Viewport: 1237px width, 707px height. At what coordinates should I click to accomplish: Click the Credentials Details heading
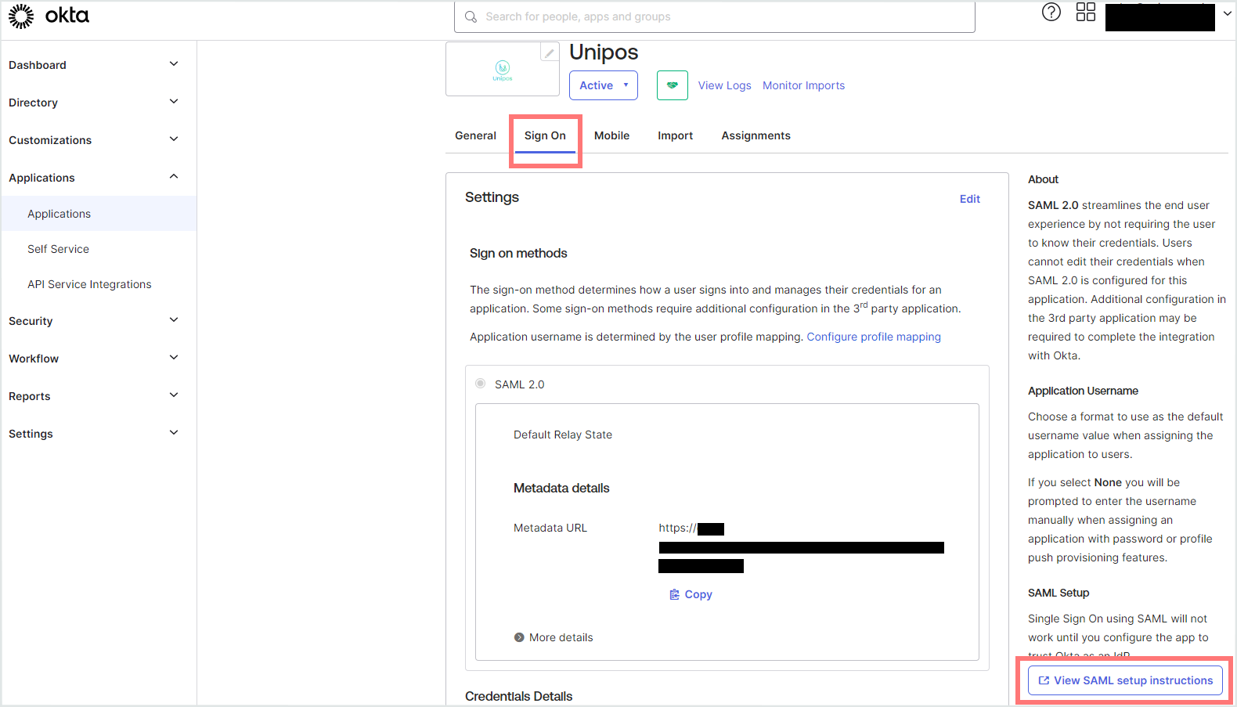point(518,696)
